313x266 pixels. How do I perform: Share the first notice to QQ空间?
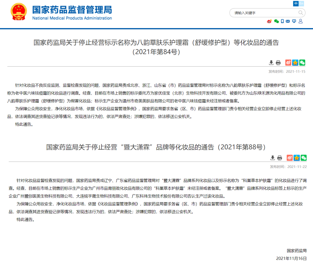(295, 62)
